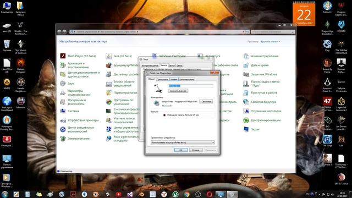The width and height of the screenshot is (352, 198).
Task: Confirm with the OK button
Action: click(181, 150)
